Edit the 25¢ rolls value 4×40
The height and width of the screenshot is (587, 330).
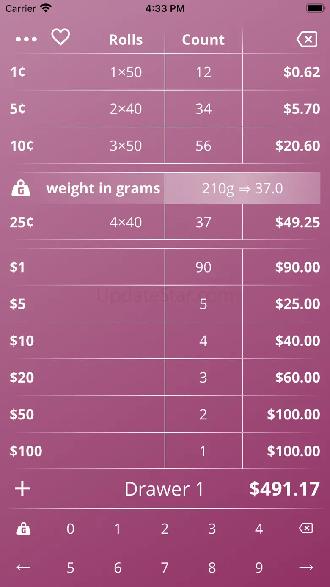pyautogui.click(x=126, y=222)
